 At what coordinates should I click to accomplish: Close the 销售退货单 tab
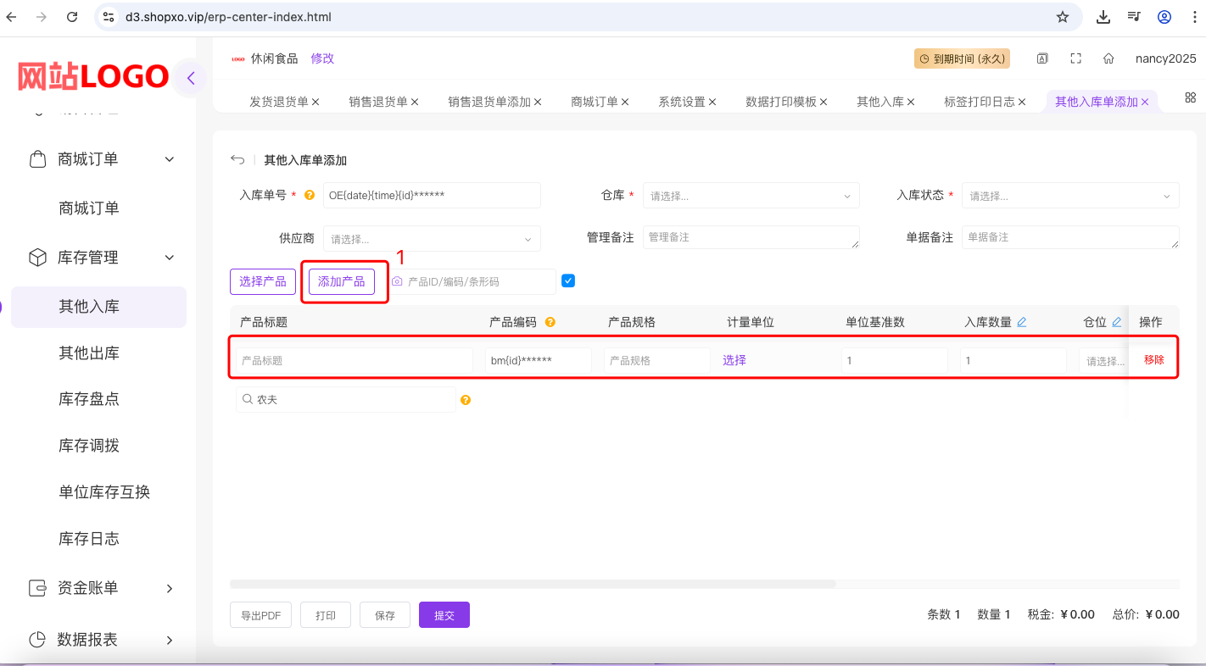pos(415,102)
